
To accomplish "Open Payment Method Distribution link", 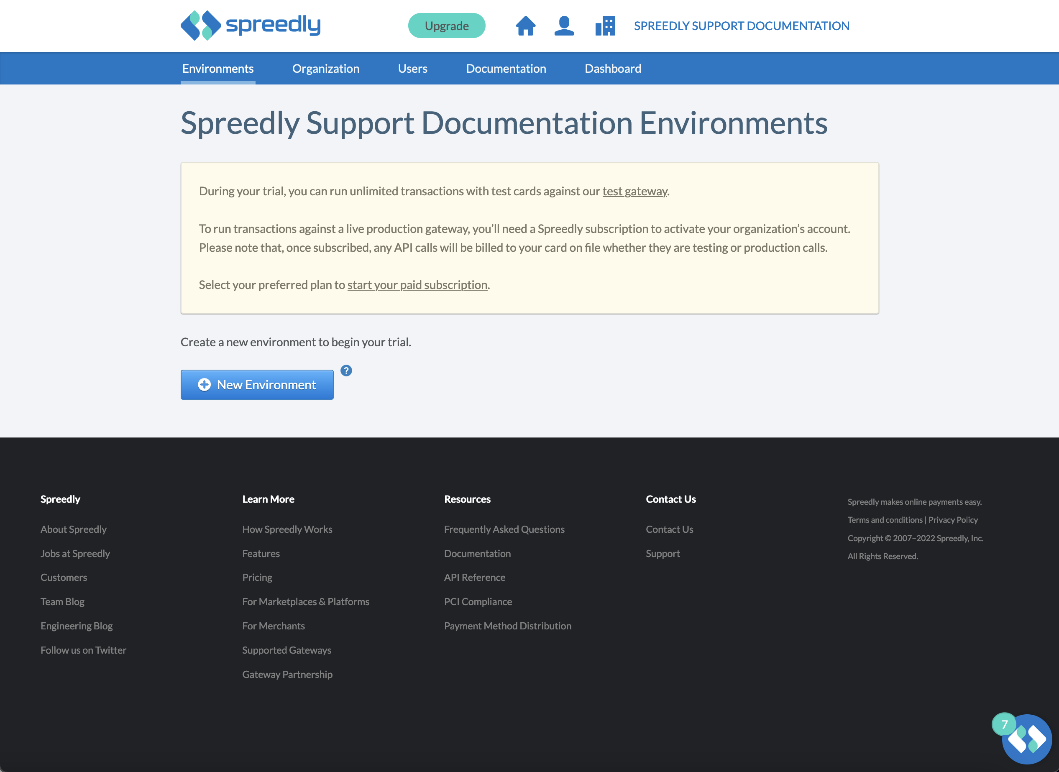I will tap(507, 626).
